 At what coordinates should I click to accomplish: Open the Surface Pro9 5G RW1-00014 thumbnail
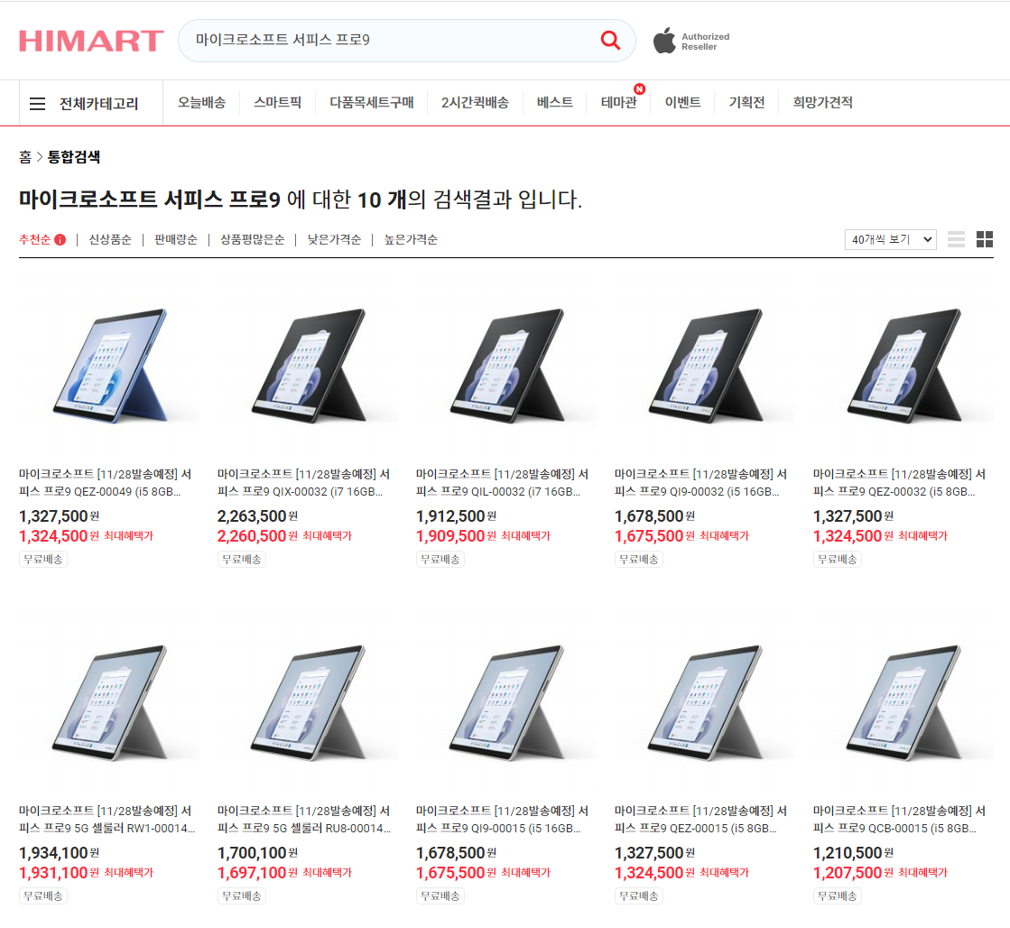tap(109, 702)
